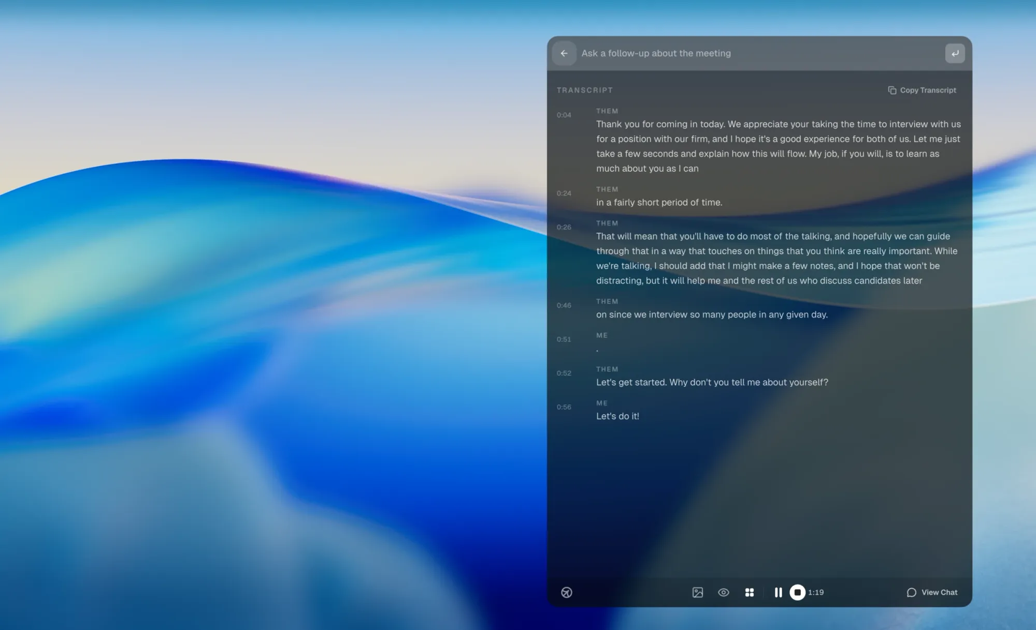Focus the 'Ask a follow-up about the meeting' field
1036x630 pixels.
coord(759,53)
